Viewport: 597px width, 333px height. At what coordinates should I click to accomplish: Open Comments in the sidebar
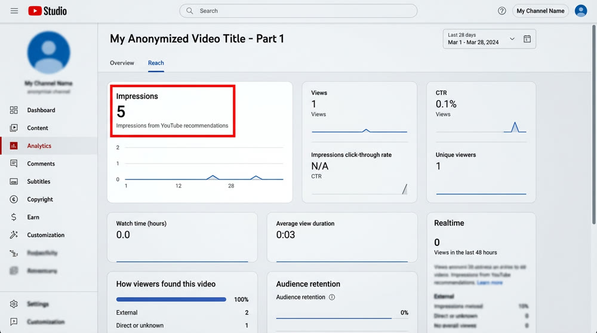click(41, 164)
